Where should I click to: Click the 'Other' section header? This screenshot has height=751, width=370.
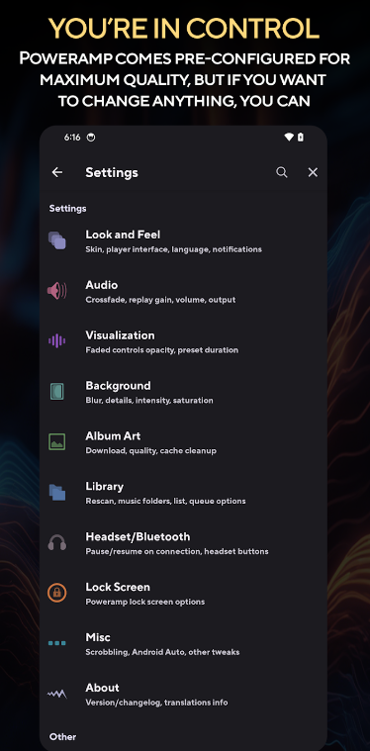click(x=62, y=736)
